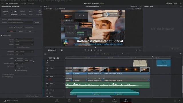Select Individual clips render option

coord(23,27)
